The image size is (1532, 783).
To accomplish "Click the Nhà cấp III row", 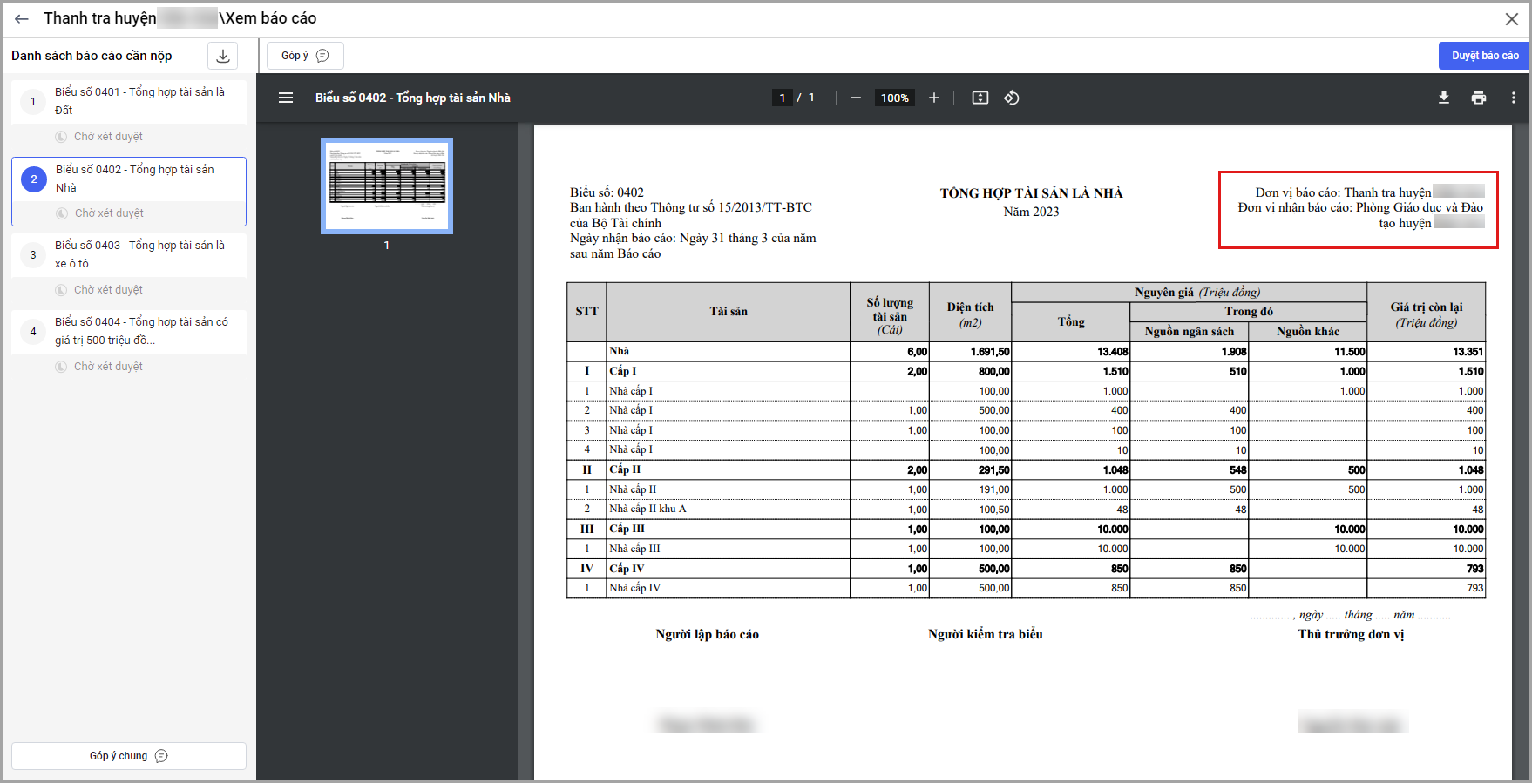I will click(x=1026, y=549).
